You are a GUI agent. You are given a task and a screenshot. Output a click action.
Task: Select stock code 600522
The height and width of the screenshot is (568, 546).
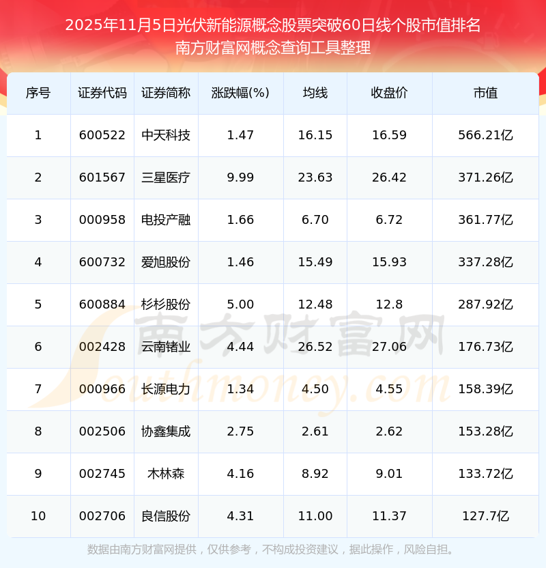tap(102, 135)
